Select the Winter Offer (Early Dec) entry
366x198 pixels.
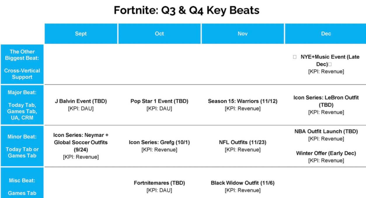(326, 153)
